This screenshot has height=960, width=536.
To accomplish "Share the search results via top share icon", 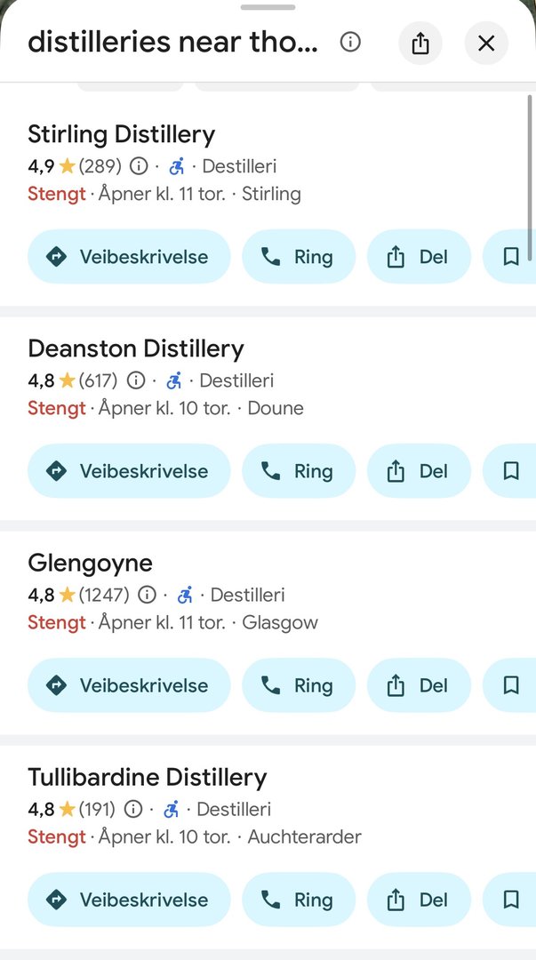I will click(x=420, y=43).
